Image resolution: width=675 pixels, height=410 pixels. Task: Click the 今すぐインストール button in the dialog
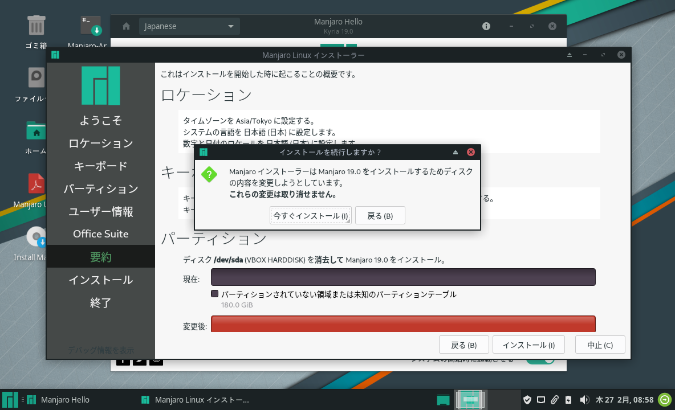[x=310, y=216]
